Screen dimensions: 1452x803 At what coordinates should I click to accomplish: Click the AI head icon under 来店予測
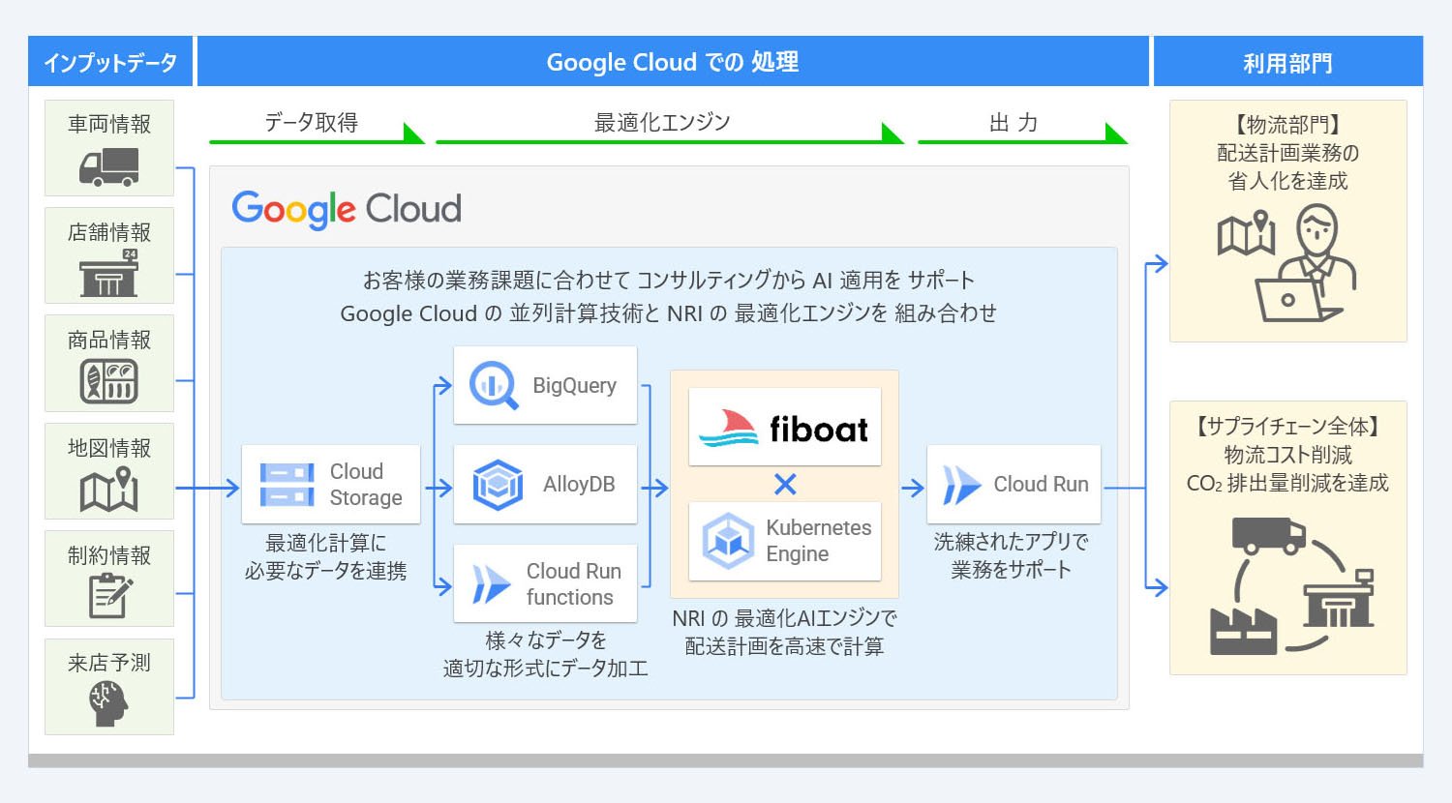coord(108,703)
